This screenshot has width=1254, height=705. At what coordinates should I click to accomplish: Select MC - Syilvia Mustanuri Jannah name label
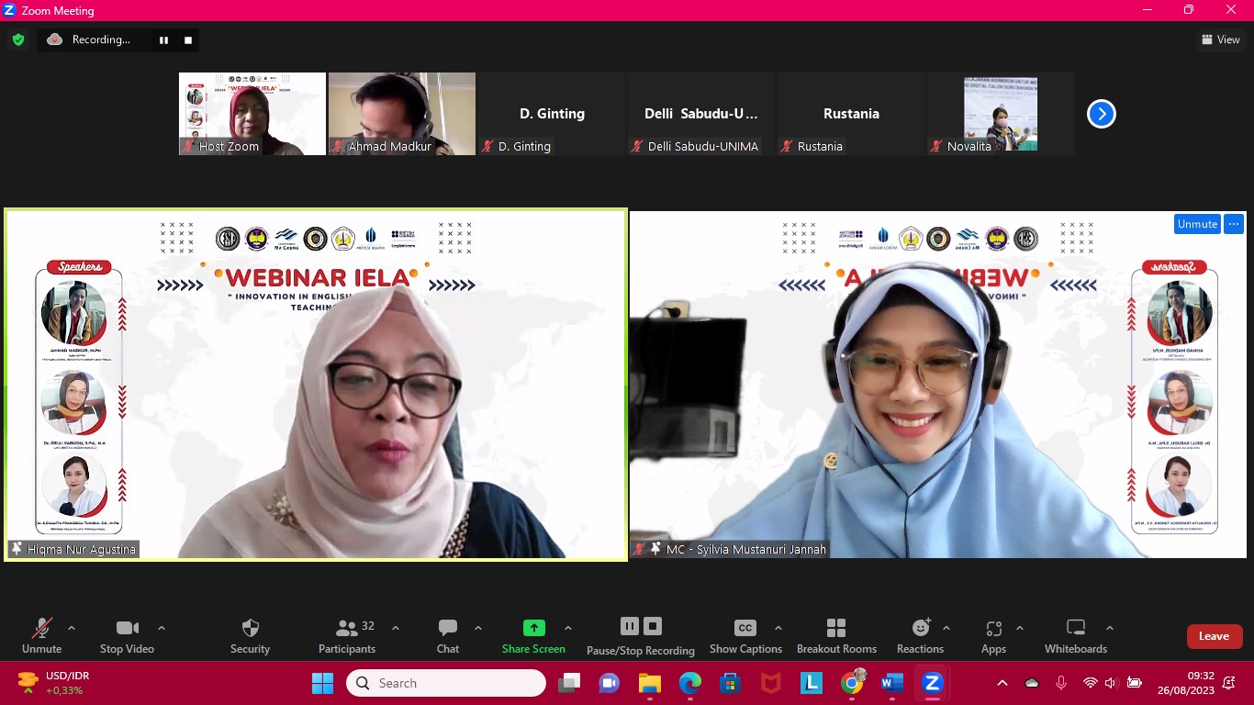point(731,549)
